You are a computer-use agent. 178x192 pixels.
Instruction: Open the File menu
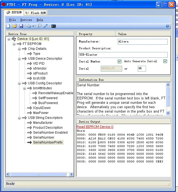tap(13, 20)
